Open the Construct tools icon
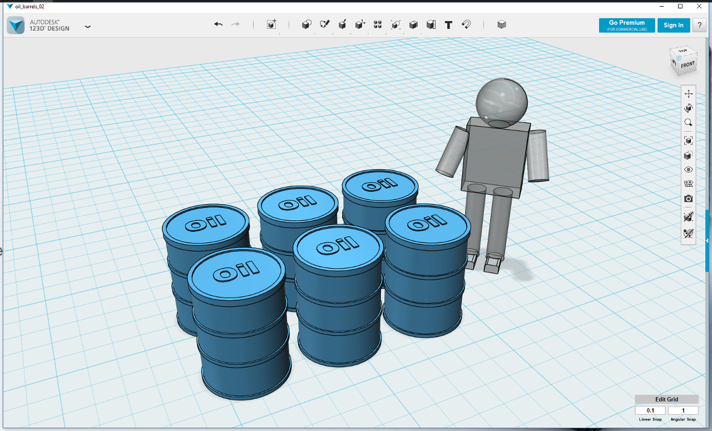This screenshot has width=712, height=431. (x=342, y=24)
